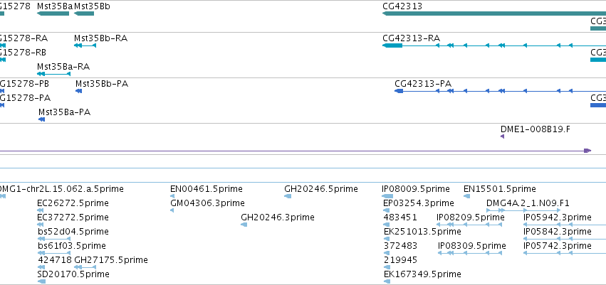Screen dimensions: 606x285
Task: Select the Mst35Bb-RA transcript glyph
Action: 85,45
